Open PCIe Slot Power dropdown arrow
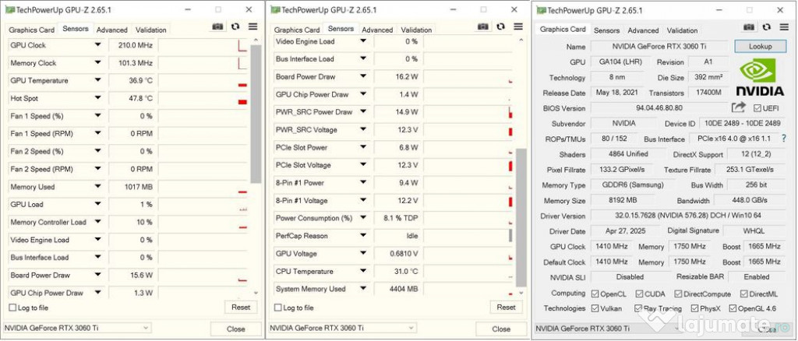 pos(363,147)
